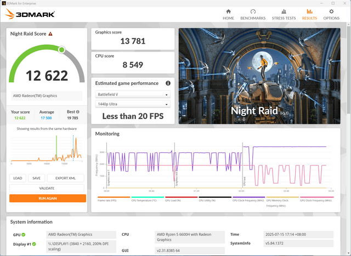Viewport: 351px width, 256px height.
Task: Click the green knob on the score gauge
Action: (62, 50)
